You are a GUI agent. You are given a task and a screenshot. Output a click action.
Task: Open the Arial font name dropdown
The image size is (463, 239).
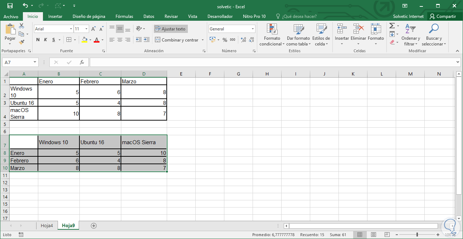[x=70, y=29]
